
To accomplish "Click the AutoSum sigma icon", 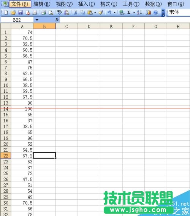I will pos(129,13).
